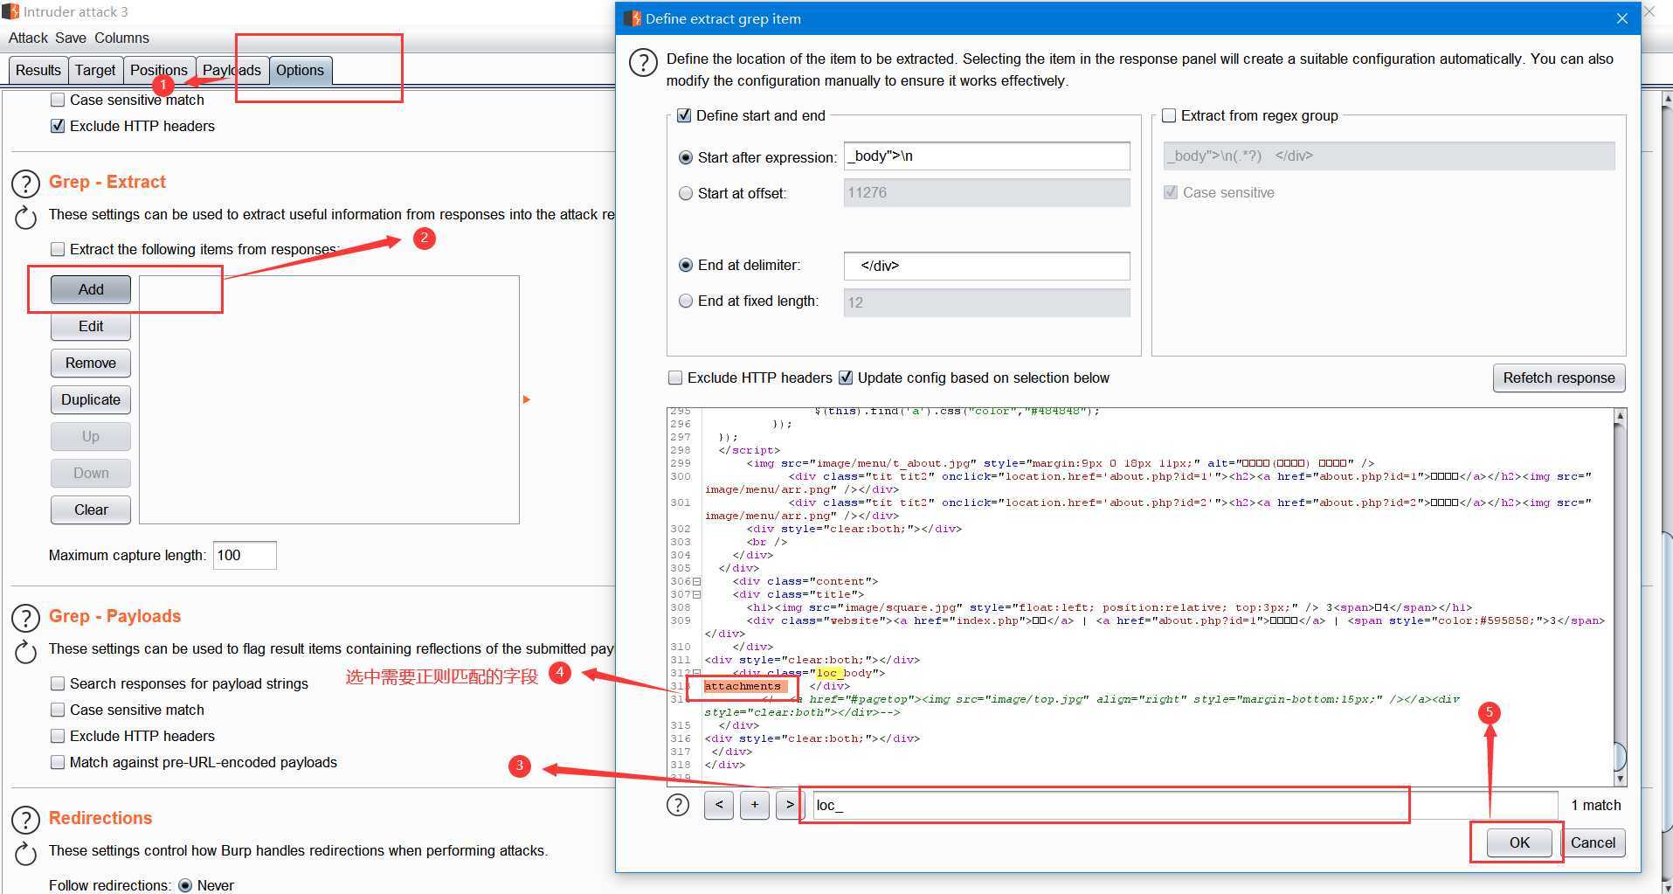
Task: Uncheck Define start and end checkbox
Action: 684,115
